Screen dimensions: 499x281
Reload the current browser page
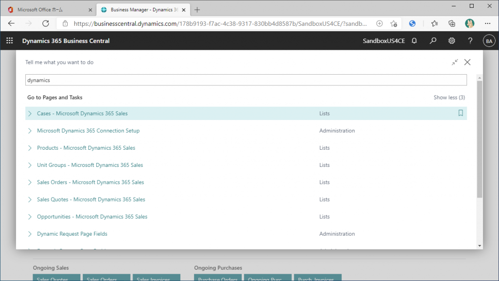tap(45, 23)
